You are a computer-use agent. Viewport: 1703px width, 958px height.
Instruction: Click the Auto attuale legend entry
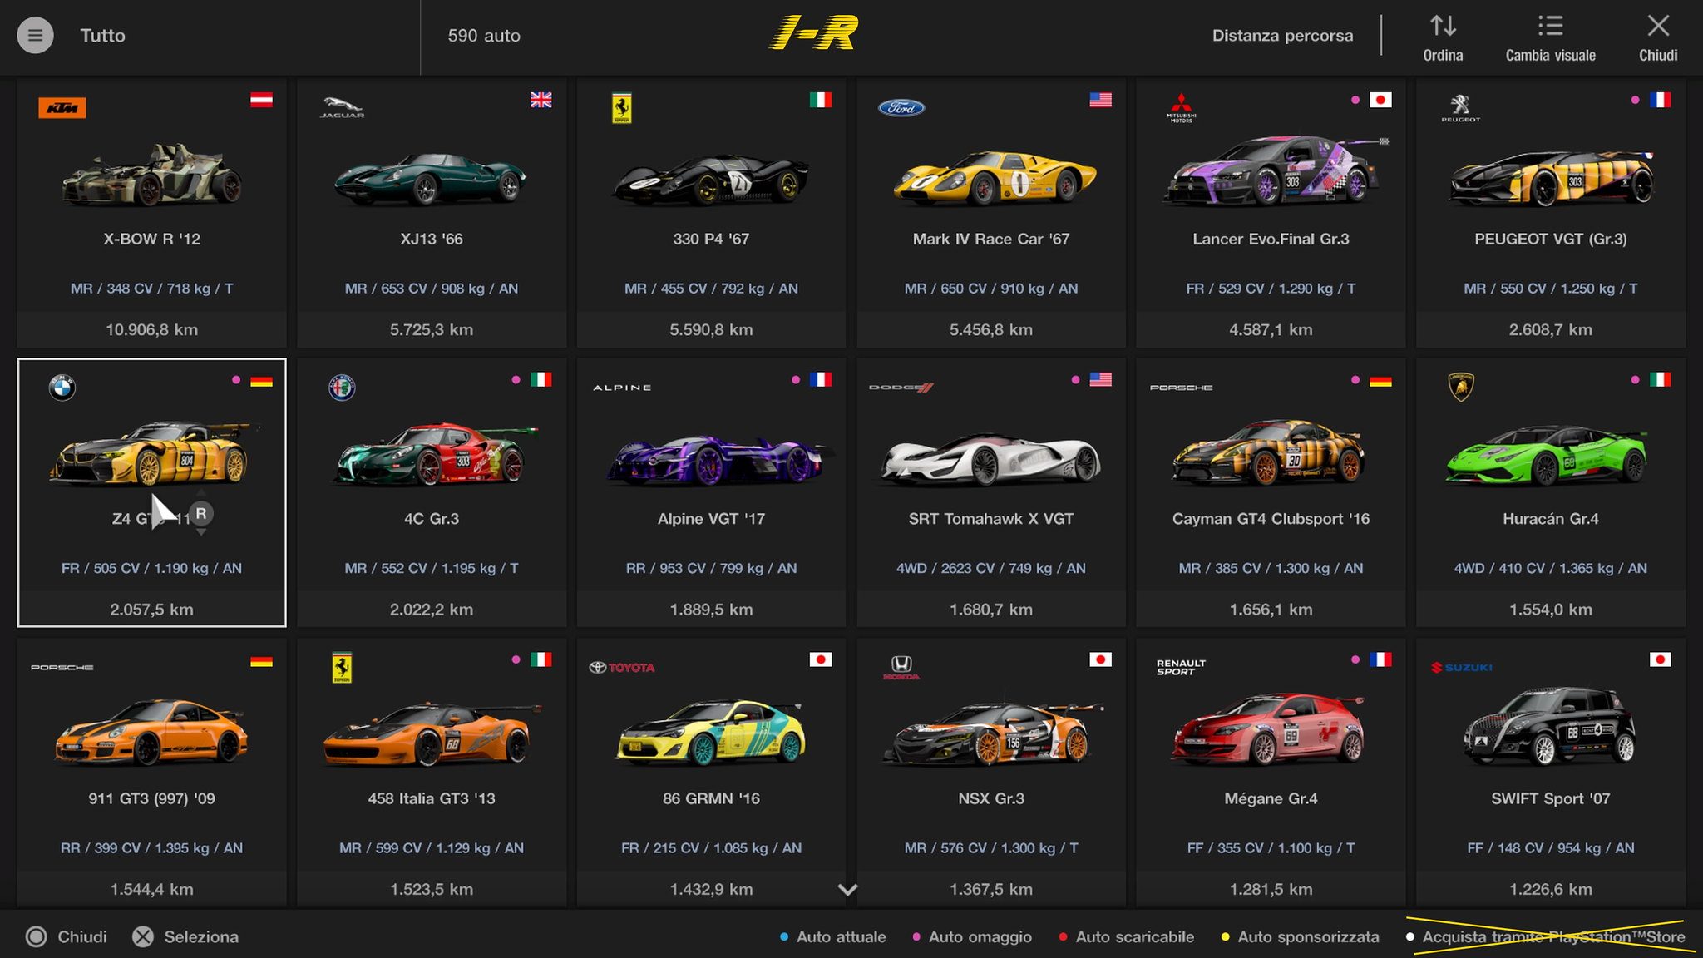(833, 937)
